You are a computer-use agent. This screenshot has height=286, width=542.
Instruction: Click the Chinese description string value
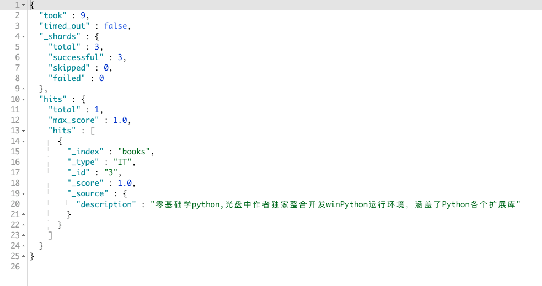[x=335, y=204]
